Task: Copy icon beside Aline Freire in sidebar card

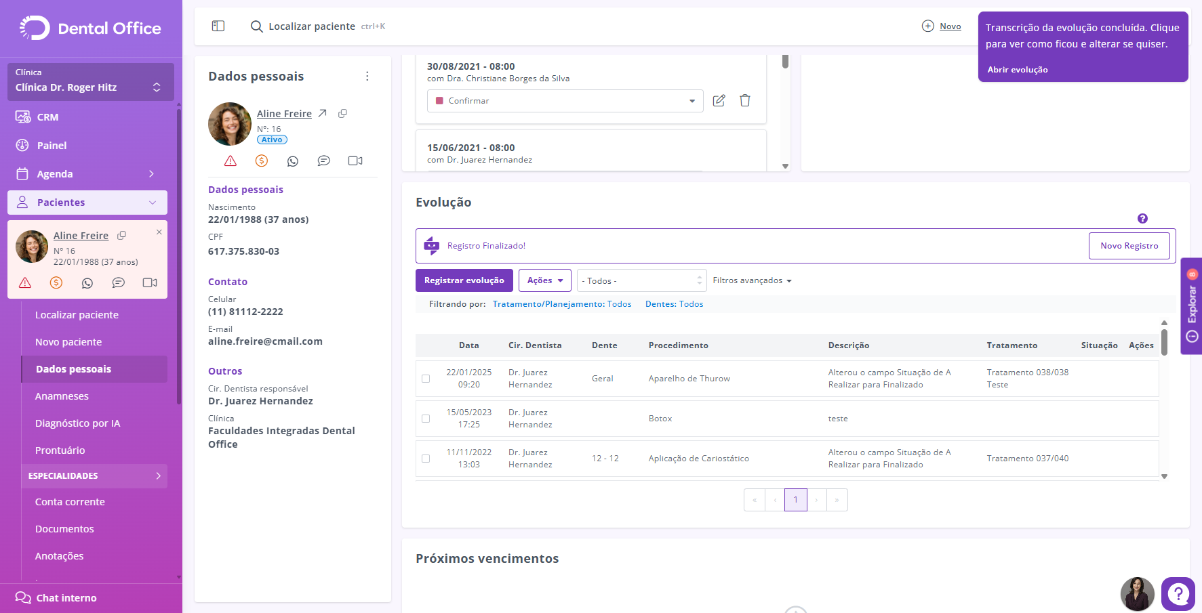Action: click(122, 235)
